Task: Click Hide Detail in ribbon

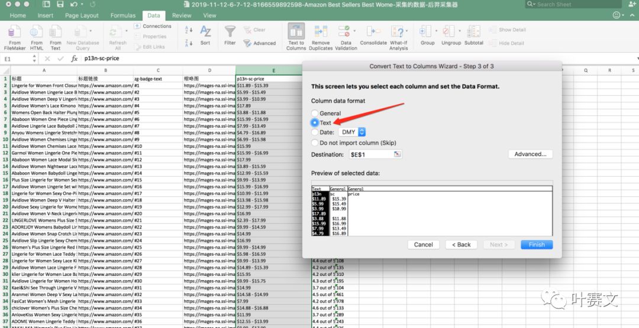Action: coord(506,43)
